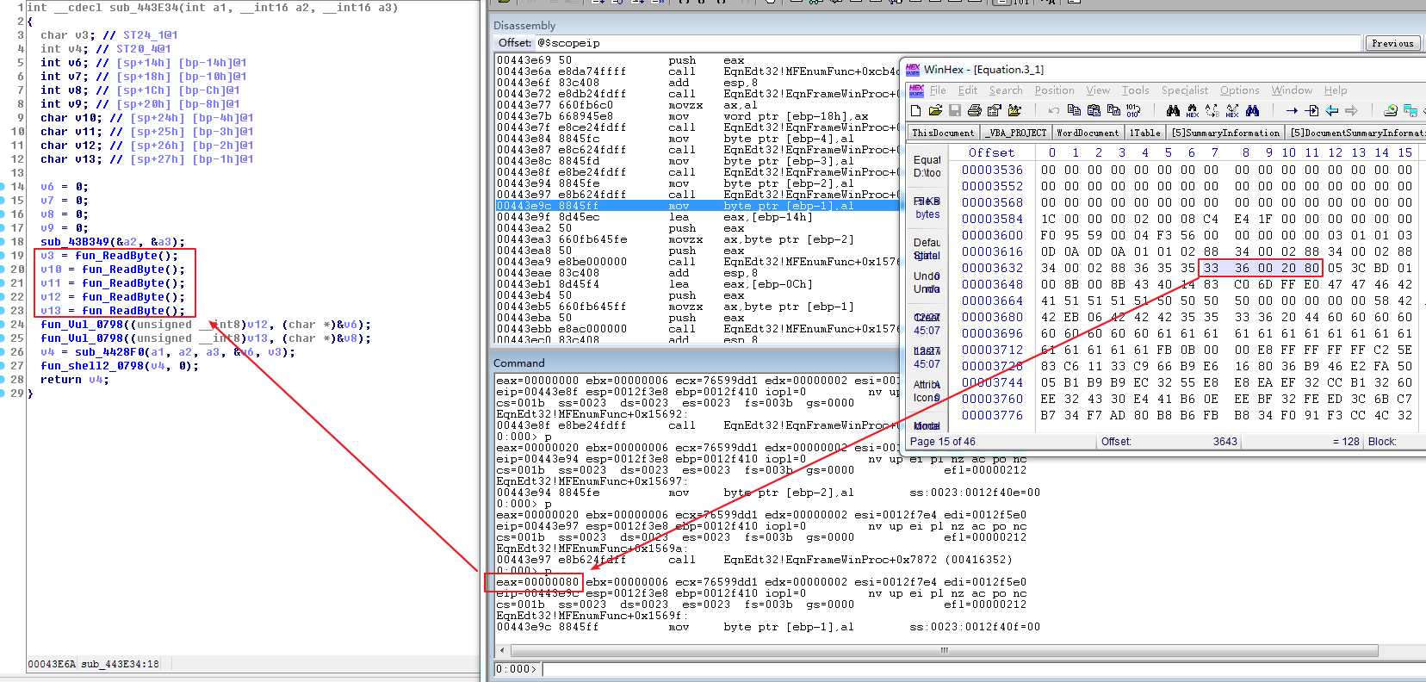1426x682 pixels.
Task: Click the Replace Text A-to-B icon
Action: (1212, 110)
